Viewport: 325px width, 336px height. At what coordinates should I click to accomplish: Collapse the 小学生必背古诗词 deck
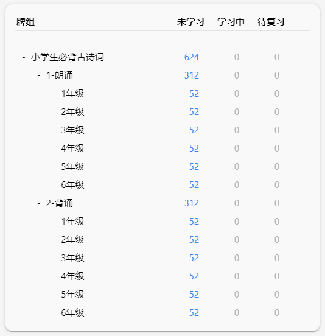click(x=24, y=57)
